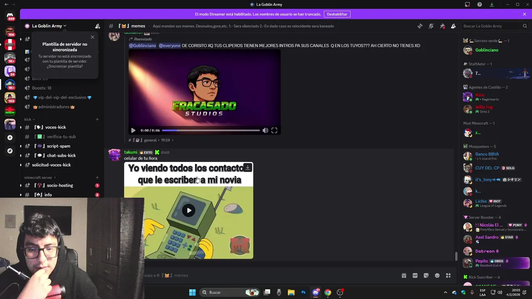This screenshot has width=532, height=299.
Task: Click the taskbar Buscar search box
Action: point(230,292)
